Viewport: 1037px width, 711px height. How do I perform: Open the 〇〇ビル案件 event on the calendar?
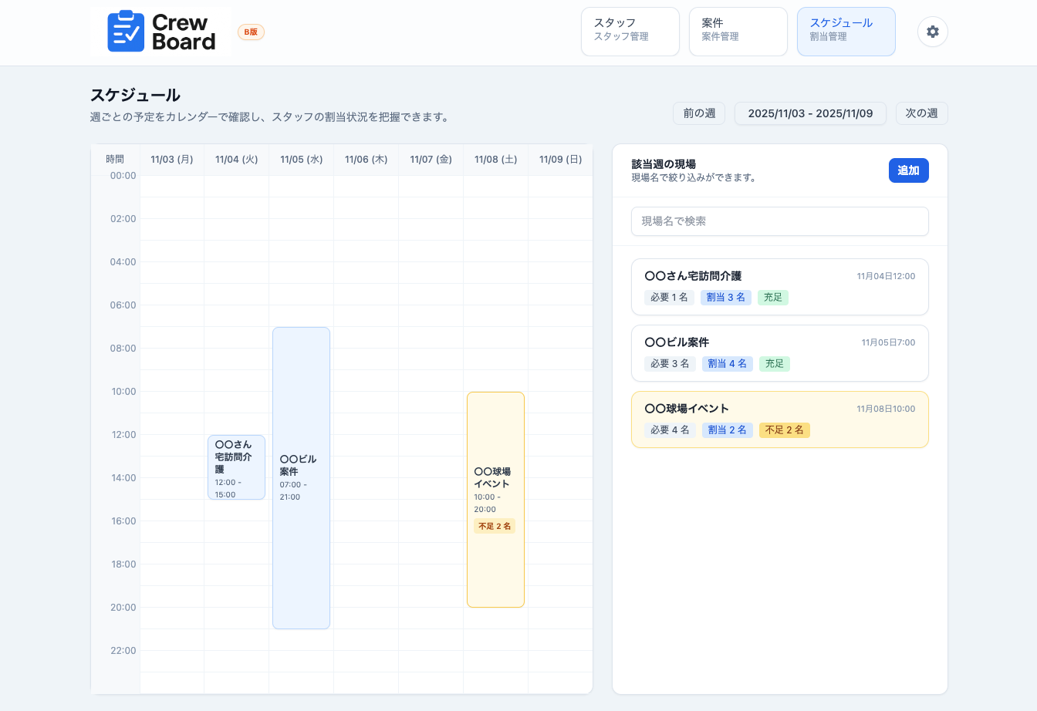pos(301,477)
